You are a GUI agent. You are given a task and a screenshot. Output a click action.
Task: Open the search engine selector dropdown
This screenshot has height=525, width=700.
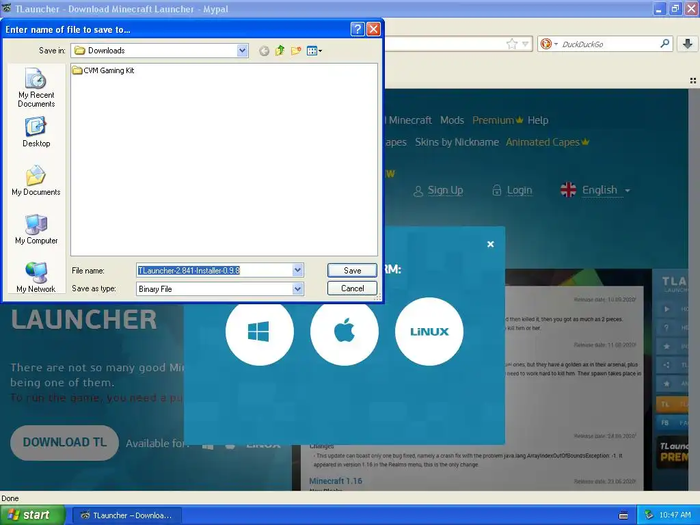[548, 44]
